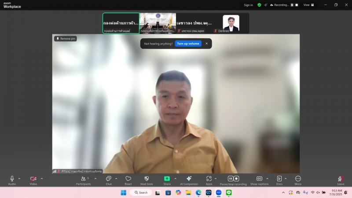Expand video options arrow next to Video
This screenshot has width=352, height=198.
click(x=42, y=179)
